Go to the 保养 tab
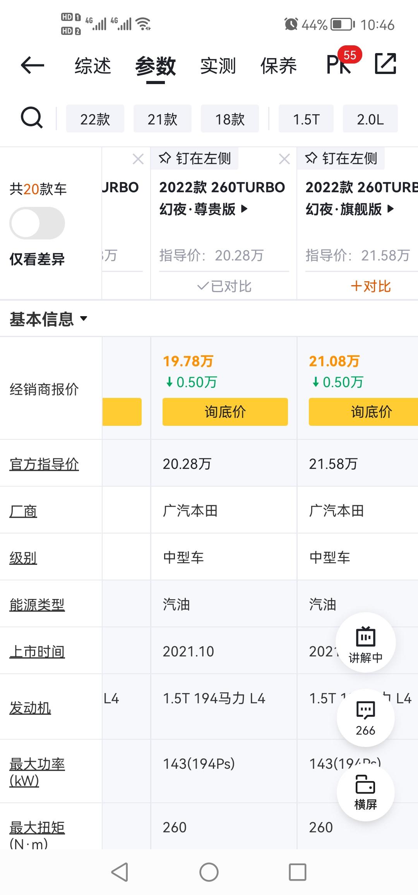The height and width of the screenshot is (895, 418). pos(279,65)
